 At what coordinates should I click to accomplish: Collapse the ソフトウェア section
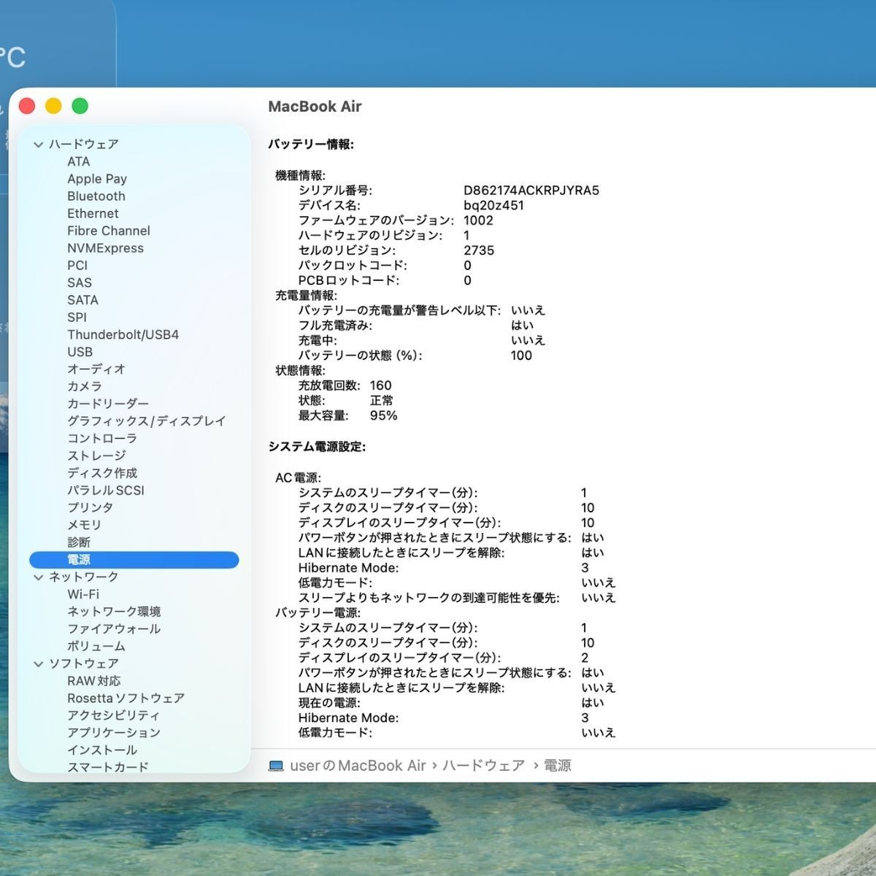pyautogui.click(x=37, y=663)
